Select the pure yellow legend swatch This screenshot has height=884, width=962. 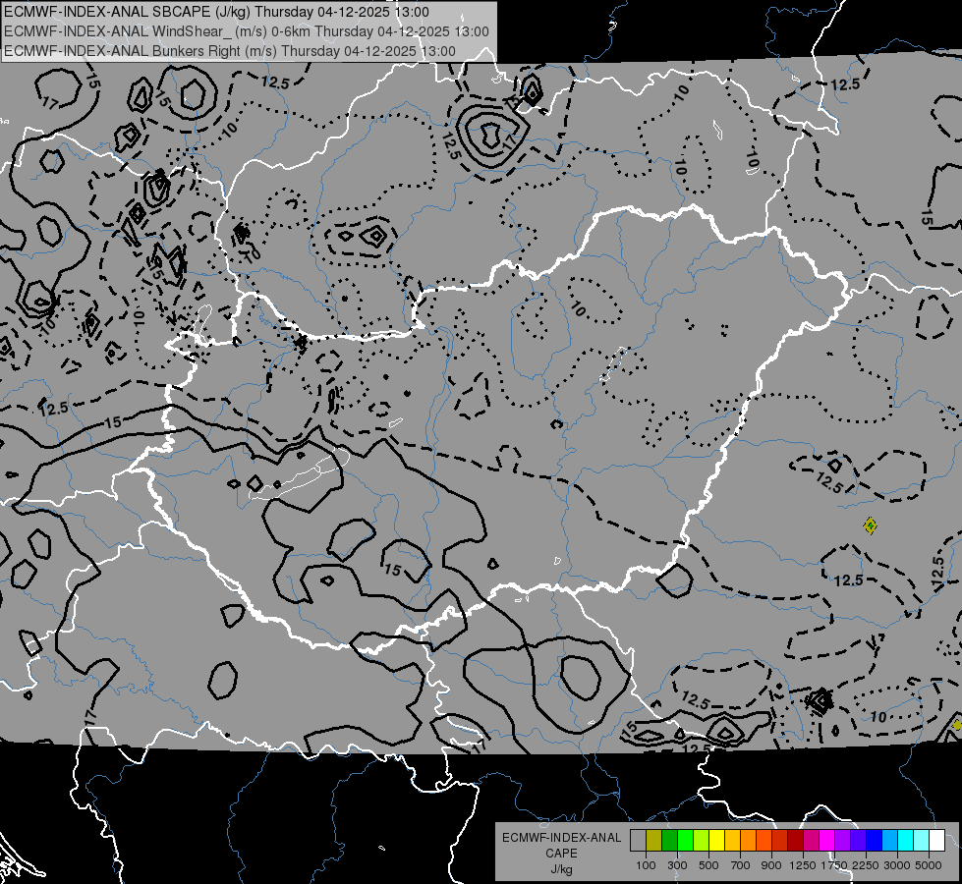pos(716,841)
